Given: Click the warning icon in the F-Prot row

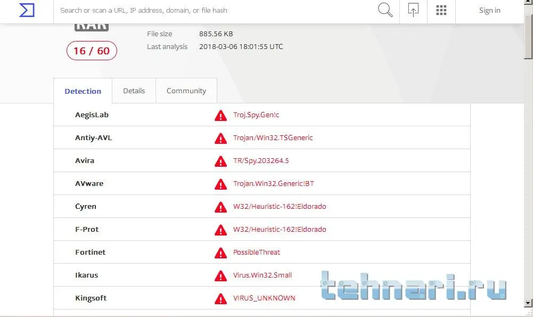Looking at the screenshot, I should (x=220, y=230).
